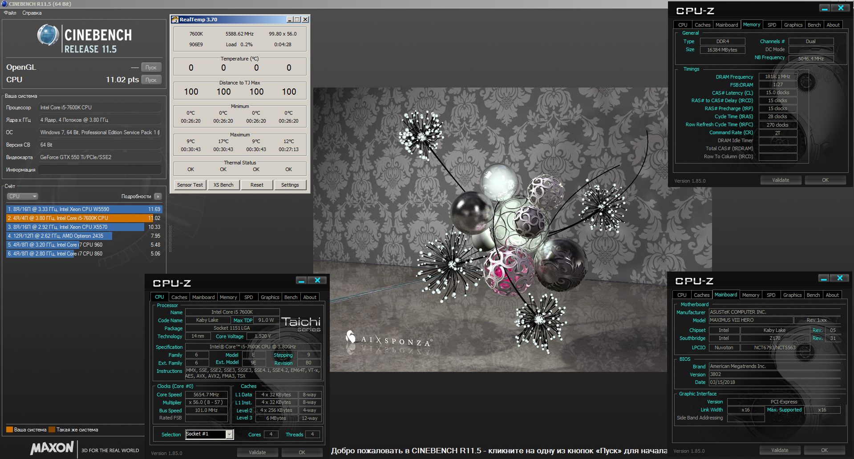Click OK in CPU-Z Mainboard window

825,450
